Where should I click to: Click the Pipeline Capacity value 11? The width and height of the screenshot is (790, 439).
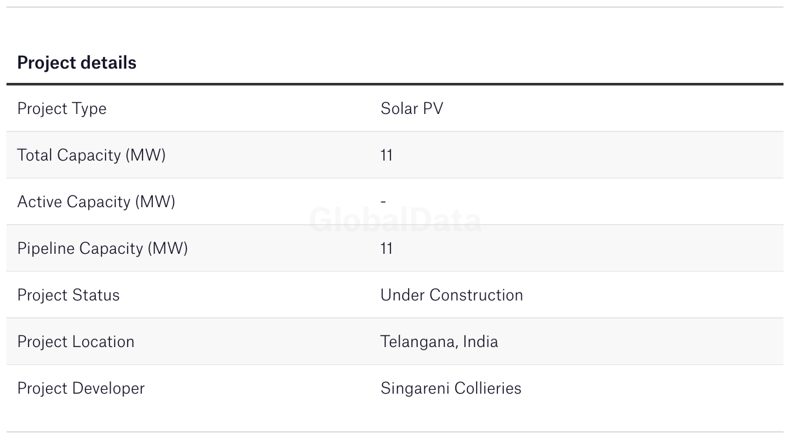(387, 249)
